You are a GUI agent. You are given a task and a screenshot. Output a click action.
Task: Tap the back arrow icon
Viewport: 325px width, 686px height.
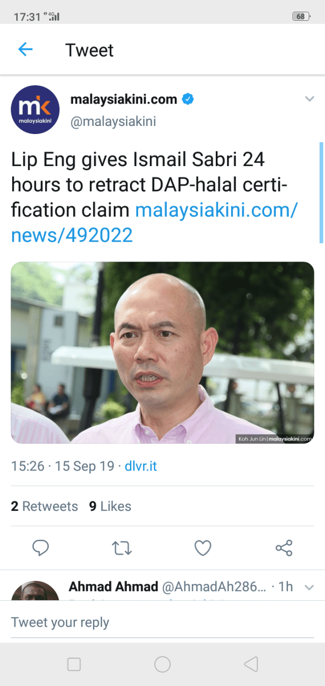(25, 49)
